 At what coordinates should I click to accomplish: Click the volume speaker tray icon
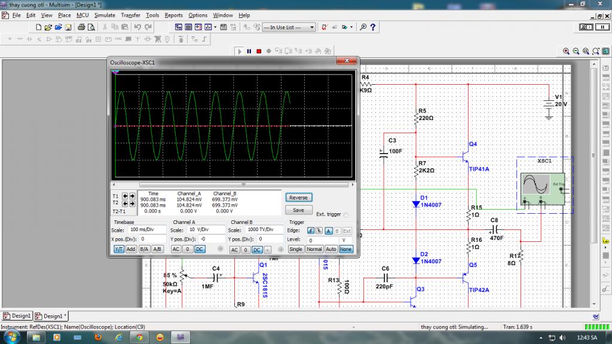click(562, 337)
